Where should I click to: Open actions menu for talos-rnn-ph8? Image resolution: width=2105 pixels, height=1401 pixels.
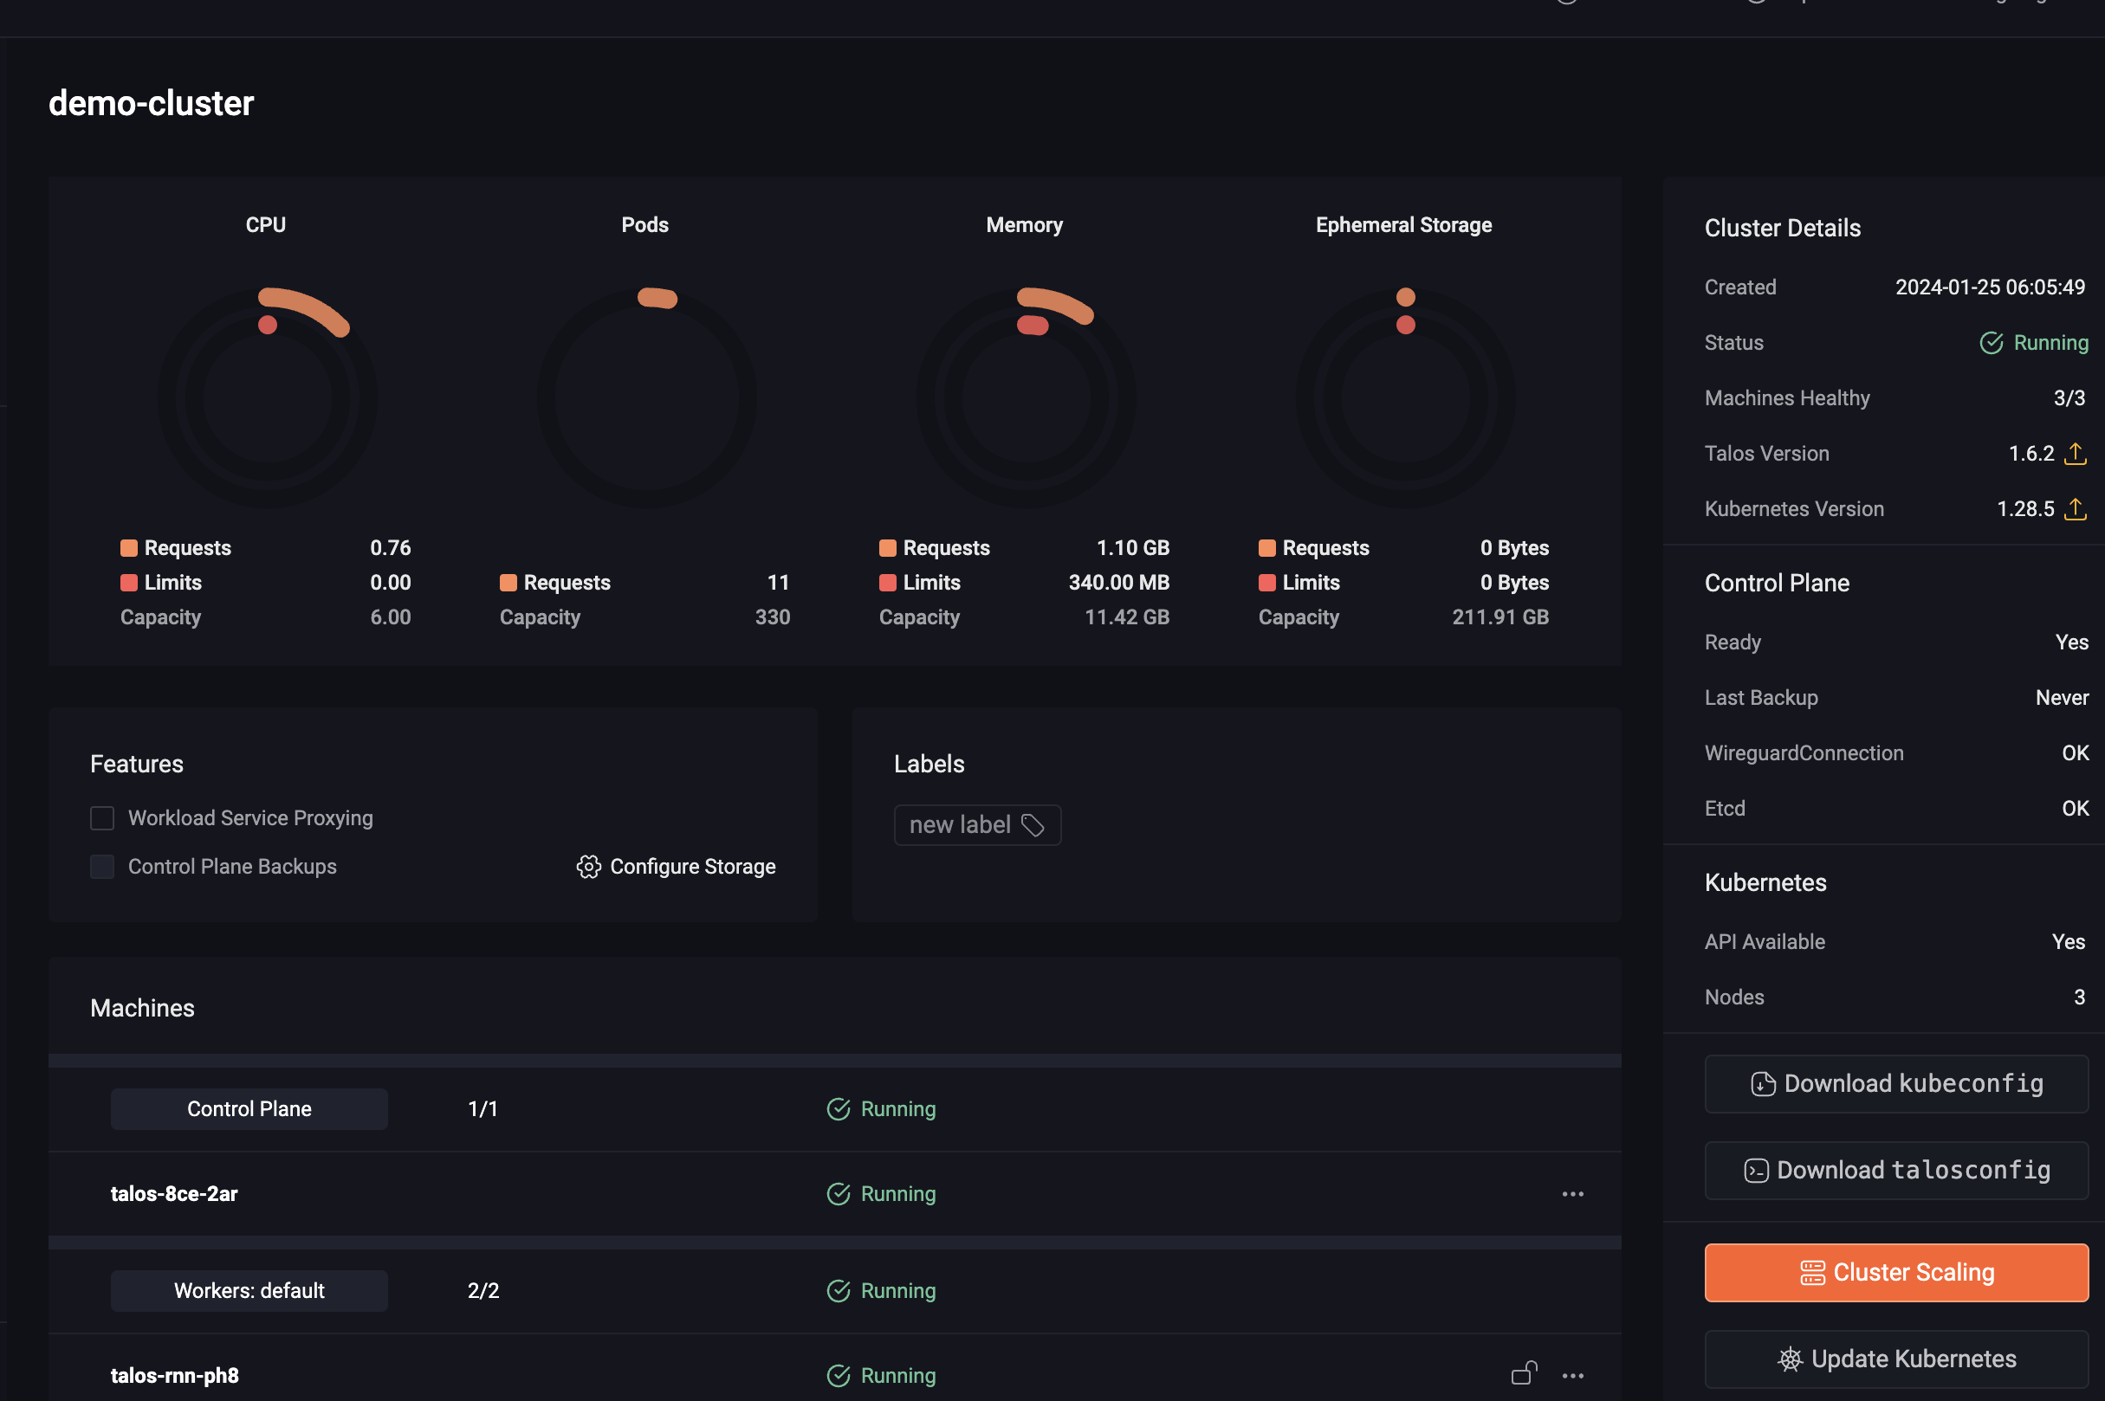point(1572,1376)
